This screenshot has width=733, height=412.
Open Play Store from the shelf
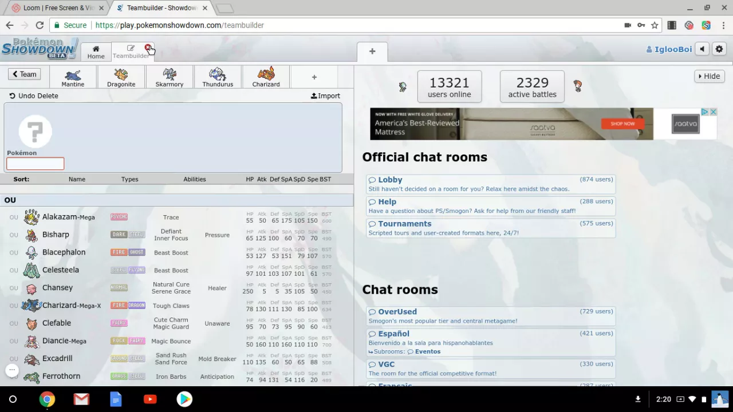point(184,399)
